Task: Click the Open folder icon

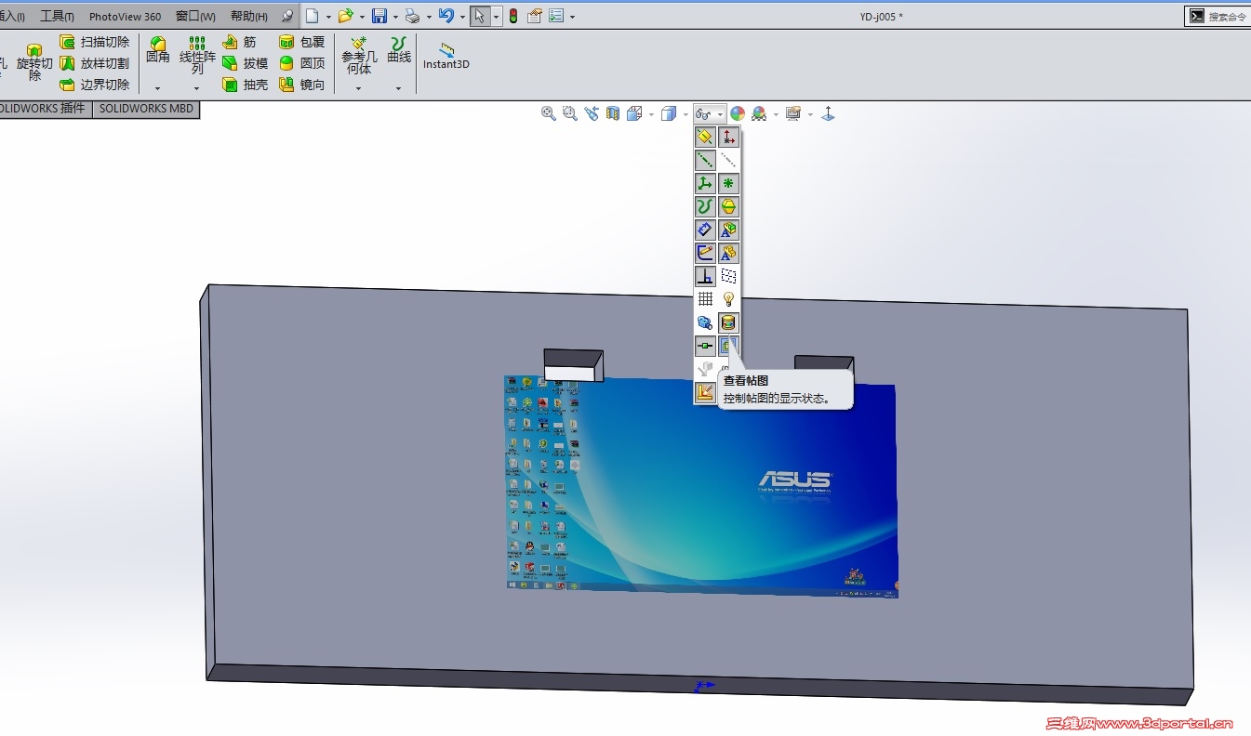Action: pos(346,16)
